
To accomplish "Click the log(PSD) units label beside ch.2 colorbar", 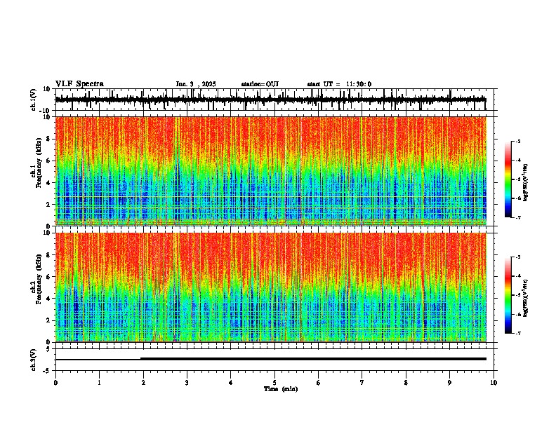I will click(x=525, y=298).
